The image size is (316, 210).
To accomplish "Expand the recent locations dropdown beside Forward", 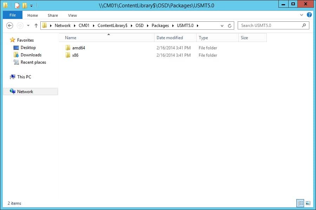I will [28, 25].
